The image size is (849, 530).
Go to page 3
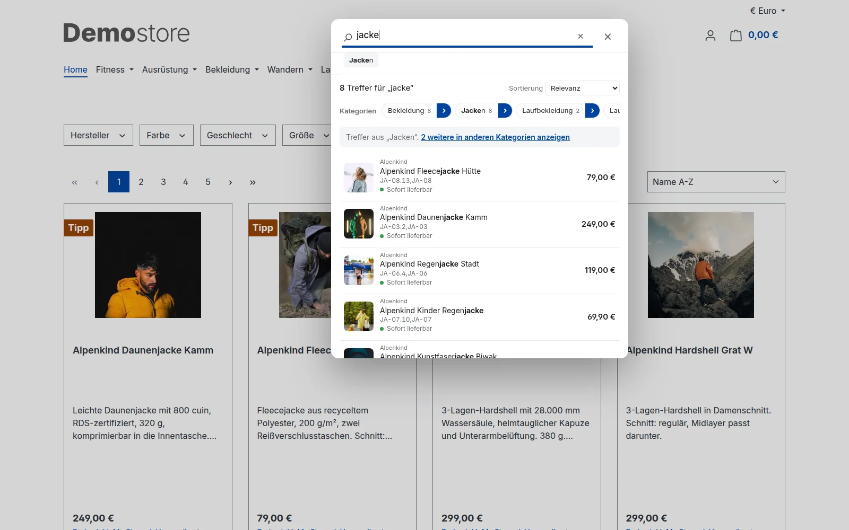coord(163,182)
